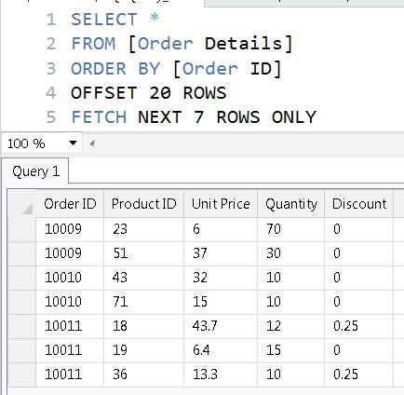This screenshot has height=395, width=404.
Task: Select Unit Price cell 13.3
Action: tap(221, 375)
